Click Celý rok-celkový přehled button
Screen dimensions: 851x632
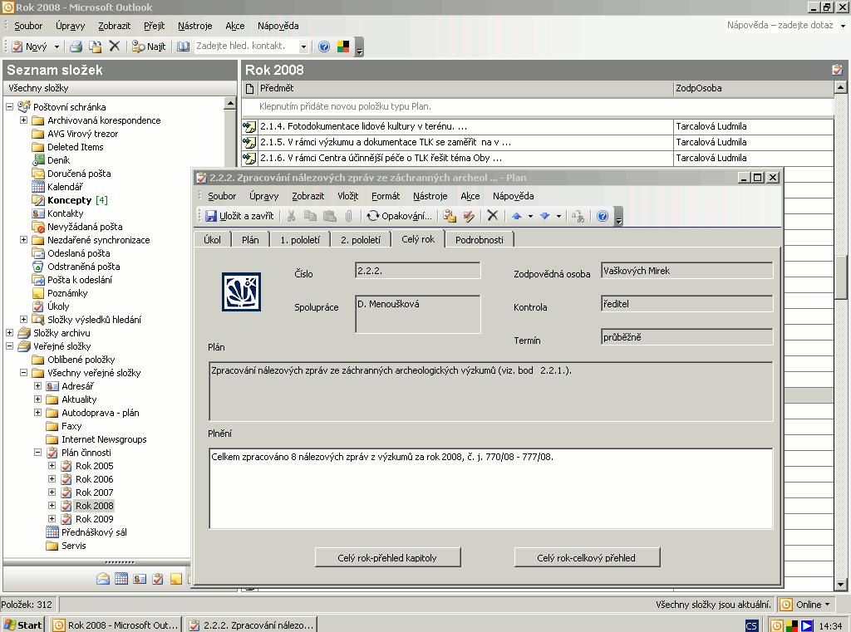pyautogui.click(x=587, y=558)
